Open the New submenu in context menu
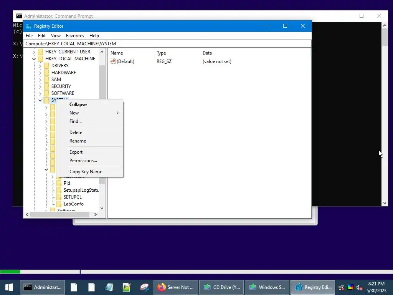The image size is (393, 295). (x=90, y=113)
